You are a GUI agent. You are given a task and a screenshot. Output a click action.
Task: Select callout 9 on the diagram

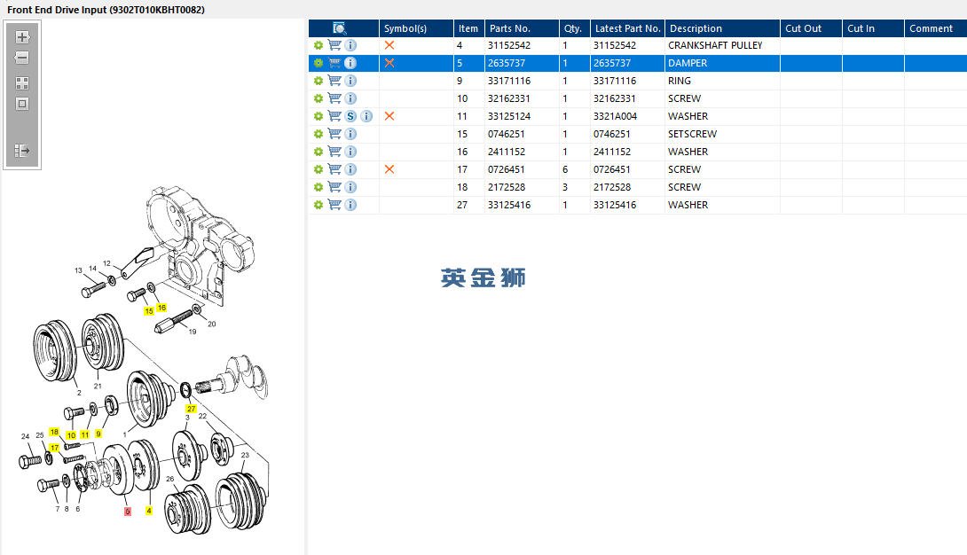(98, 434)
